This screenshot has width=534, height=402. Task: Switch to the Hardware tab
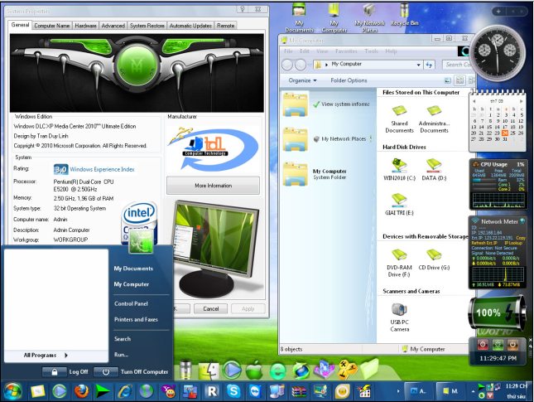85,26
